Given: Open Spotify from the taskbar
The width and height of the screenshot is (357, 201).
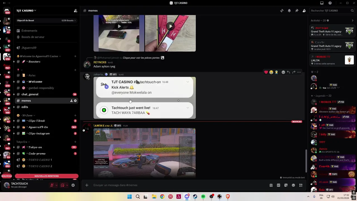Looking at the screenshot, I should tap(203, 197).
